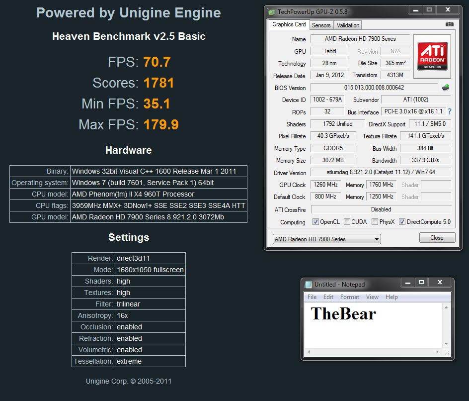Click the Texture Fillrate 141.1 GTexel/s field

point(425,136)
